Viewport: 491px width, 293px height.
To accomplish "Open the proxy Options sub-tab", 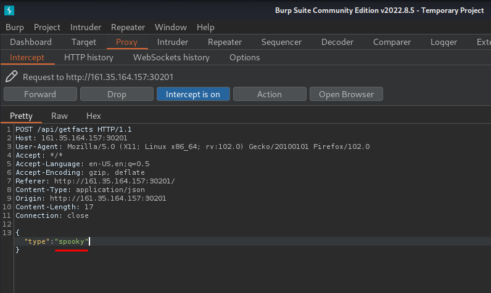I will pos(244,58).
